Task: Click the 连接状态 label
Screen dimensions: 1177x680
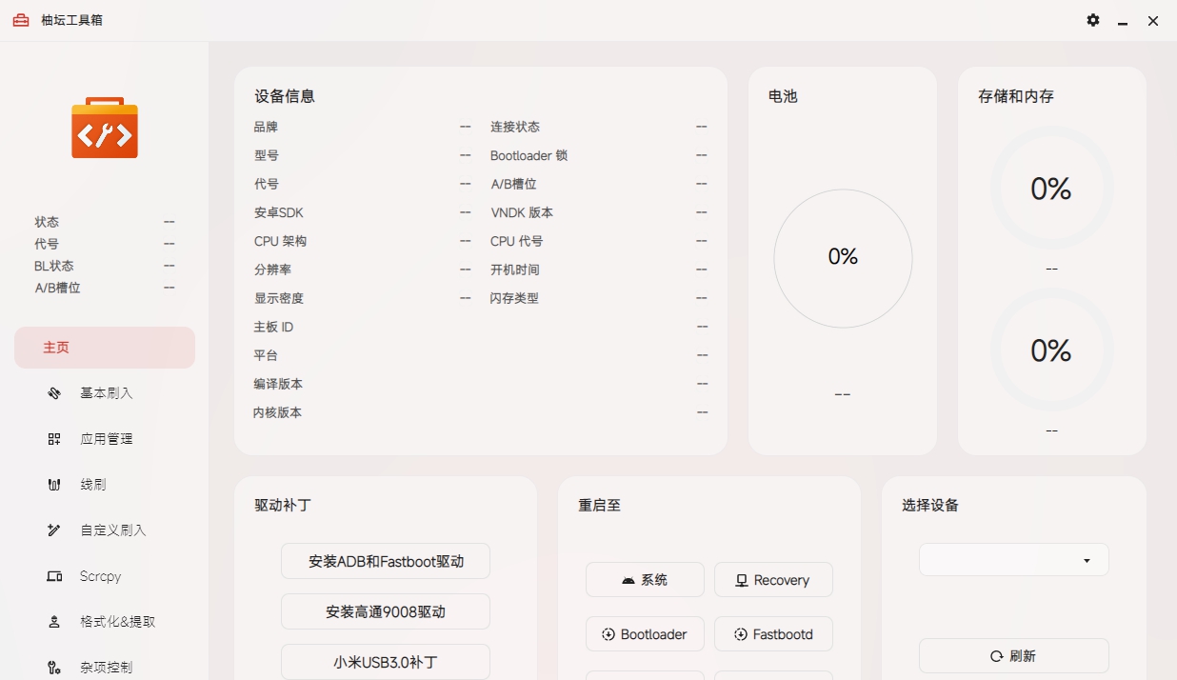Action: [515, 127]
